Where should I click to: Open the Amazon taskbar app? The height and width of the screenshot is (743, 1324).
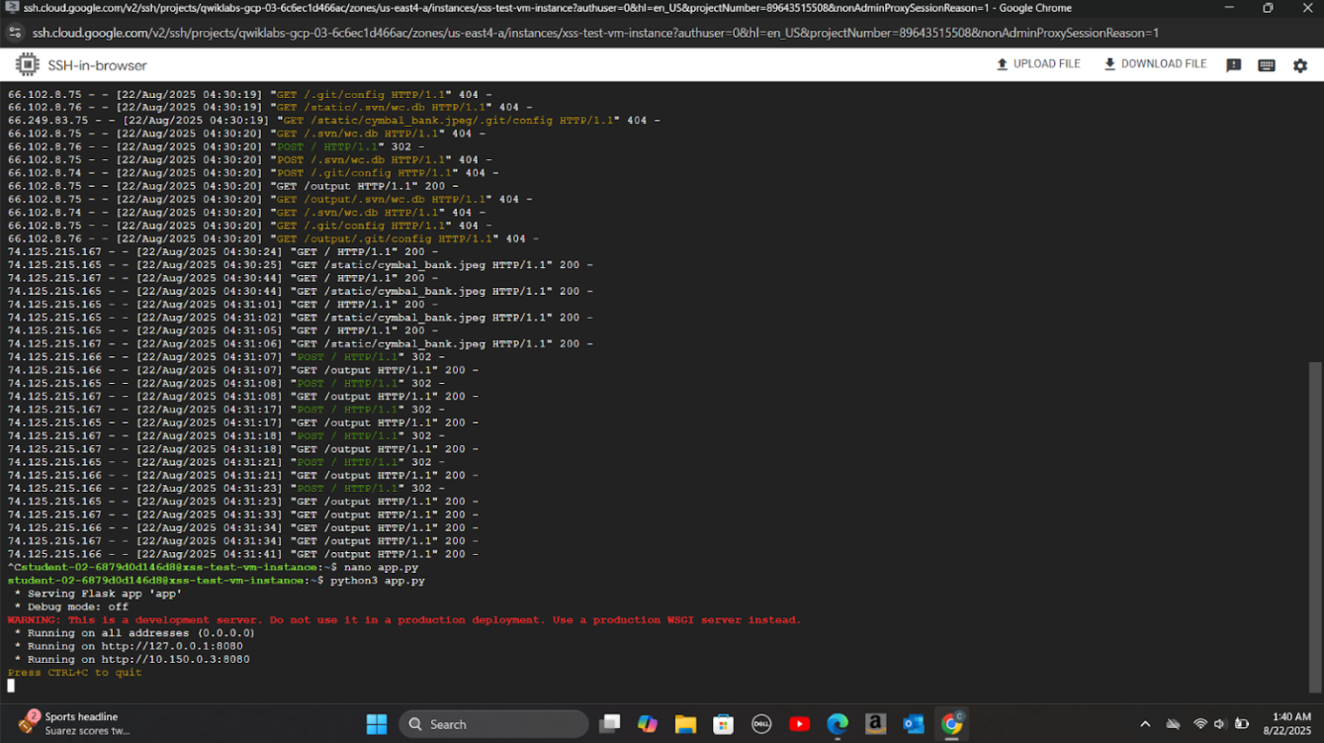pyautogui.click(x=875, y=724)
